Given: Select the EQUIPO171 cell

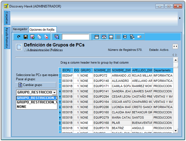Looking at the screenshot, I should click(x=102, y=86).
